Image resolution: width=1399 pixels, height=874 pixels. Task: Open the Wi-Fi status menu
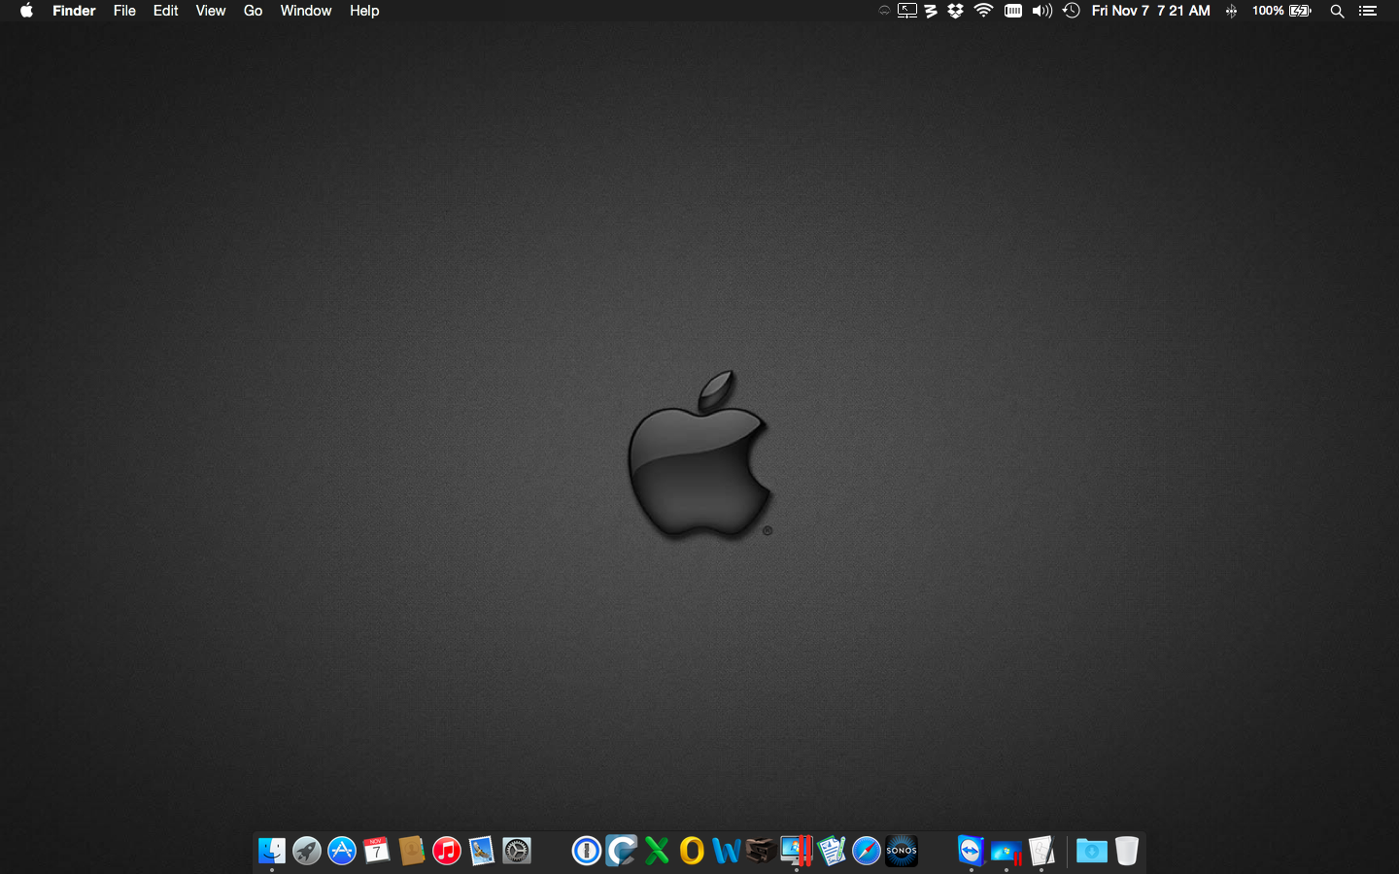pos(983,11)
